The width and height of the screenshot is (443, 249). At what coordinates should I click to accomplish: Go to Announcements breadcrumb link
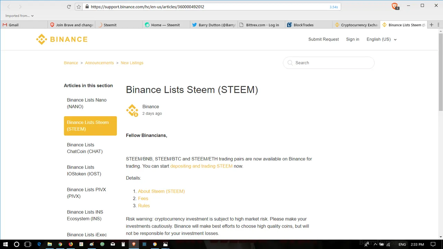(x=99, y=63)
